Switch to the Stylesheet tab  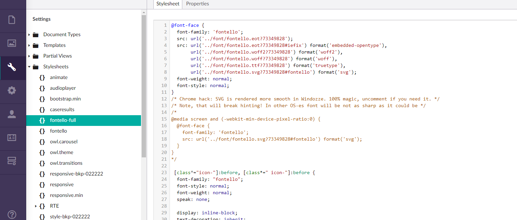tap(168, 4)
